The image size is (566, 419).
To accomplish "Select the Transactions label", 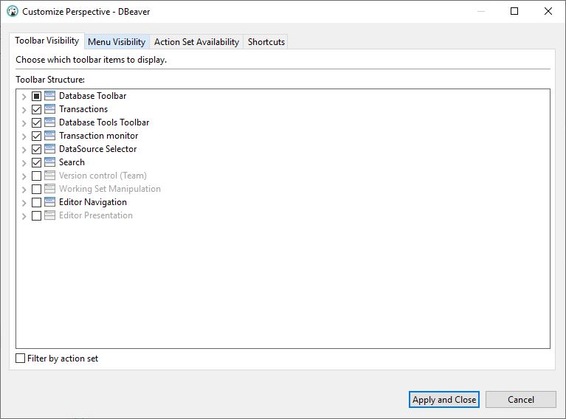I will coord(83,109).
